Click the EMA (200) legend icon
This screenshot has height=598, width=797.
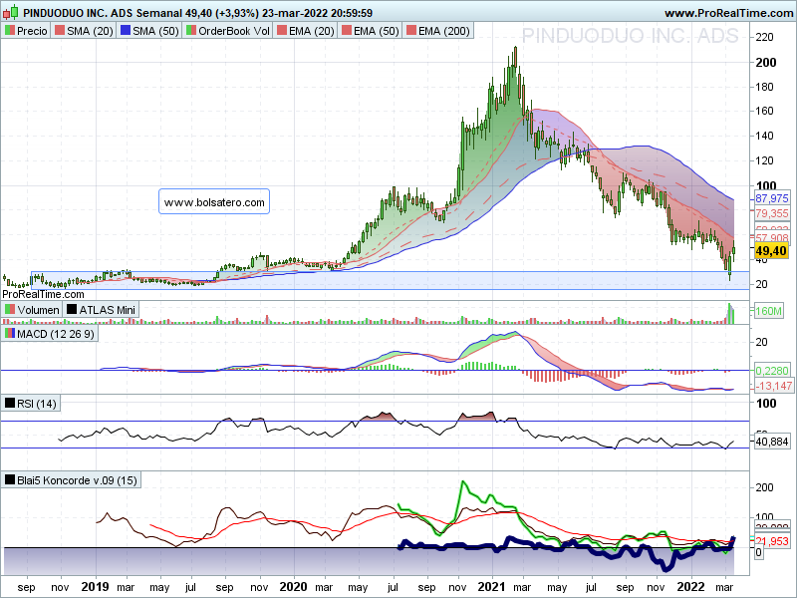410,31
